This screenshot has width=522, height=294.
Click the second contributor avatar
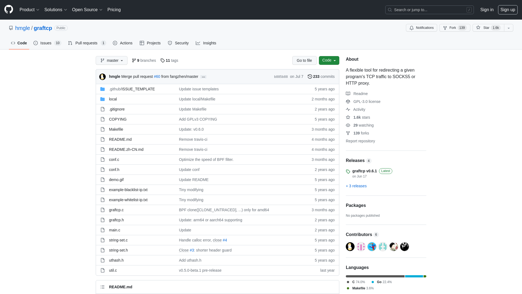(361, 247)
